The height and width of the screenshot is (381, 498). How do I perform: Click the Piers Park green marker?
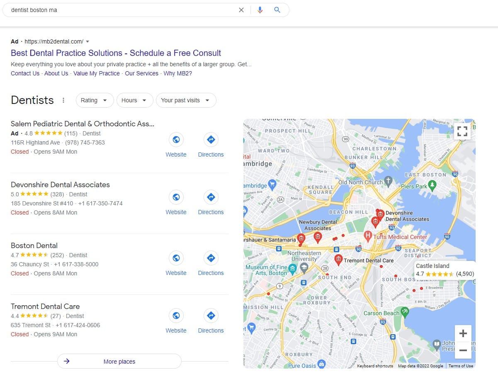click(x=432, y=186)
